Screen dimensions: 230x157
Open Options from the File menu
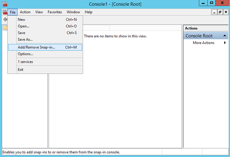(25, 54)
